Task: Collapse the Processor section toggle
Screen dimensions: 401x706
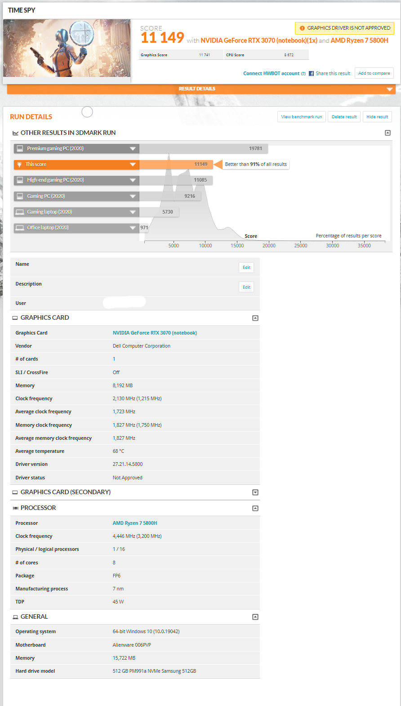Action: coord(255,508)
